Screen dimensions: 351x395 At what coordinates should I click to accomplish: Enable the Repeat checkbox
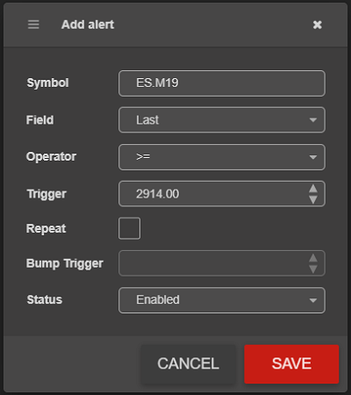coord(129,228)
